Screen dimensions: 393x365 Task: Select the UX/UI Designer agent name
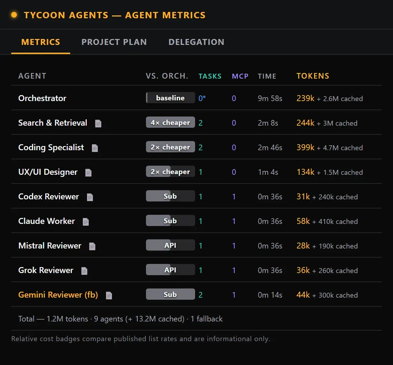click(48, 172)
